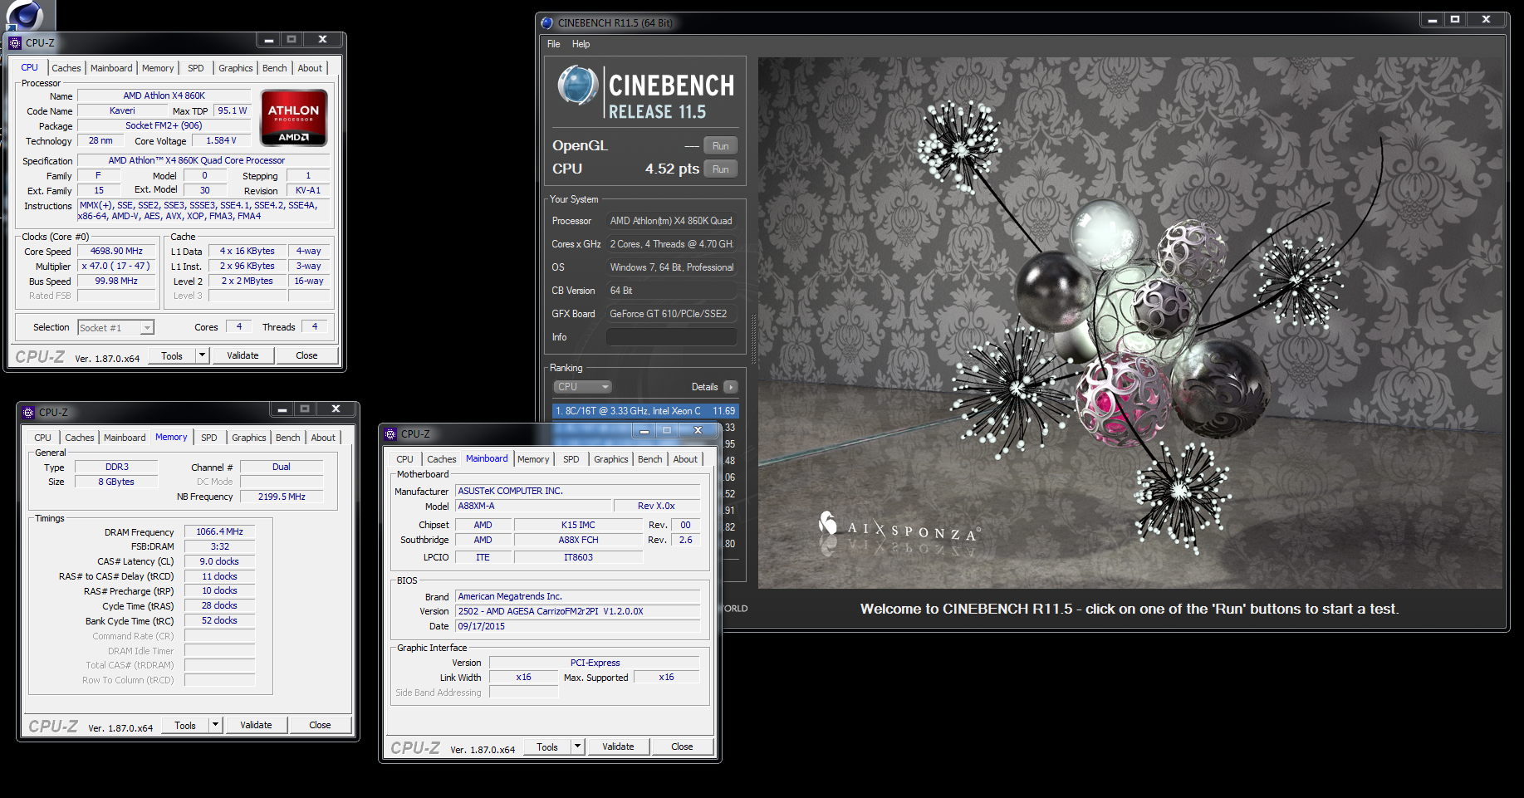Minimize the top CPU-Z window

coord(268,39)
